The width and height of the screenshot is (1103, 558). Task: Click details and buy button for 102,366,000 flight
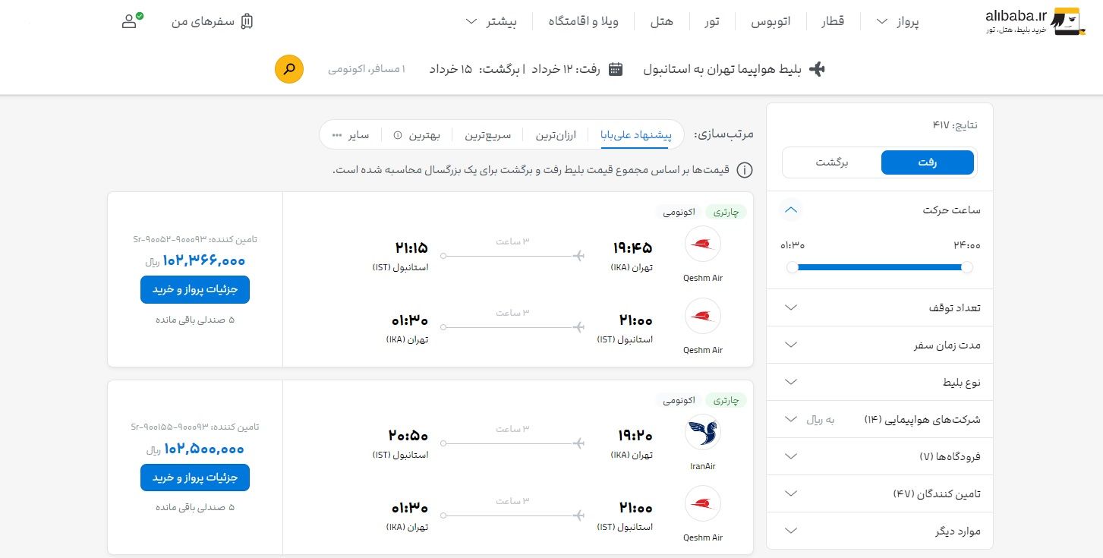[x=195, y=289]
